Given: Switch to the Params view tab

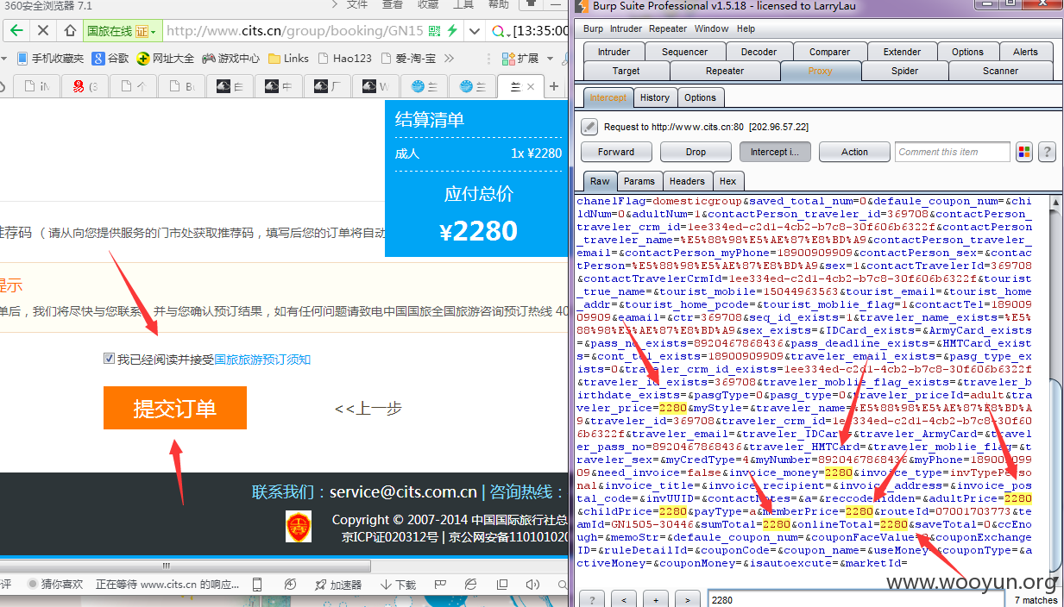Looking at the screenshot, I should pos(639,181).
